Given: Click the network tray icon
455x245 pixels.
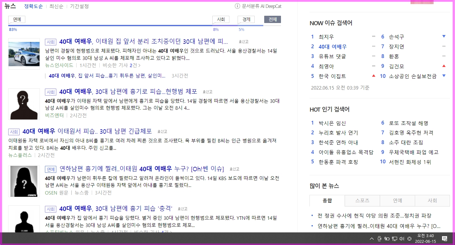Looking at the screenshot, I should click(395, 238).
